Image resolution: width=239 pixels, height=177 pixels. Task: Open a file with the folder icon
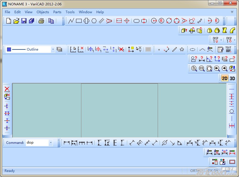16,21
